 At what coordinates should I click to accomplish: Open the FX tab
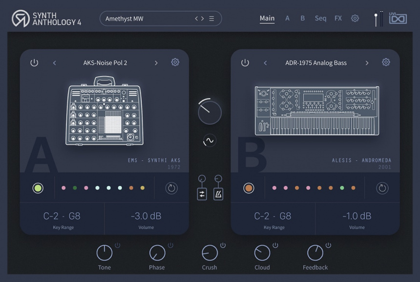point(338,18)
